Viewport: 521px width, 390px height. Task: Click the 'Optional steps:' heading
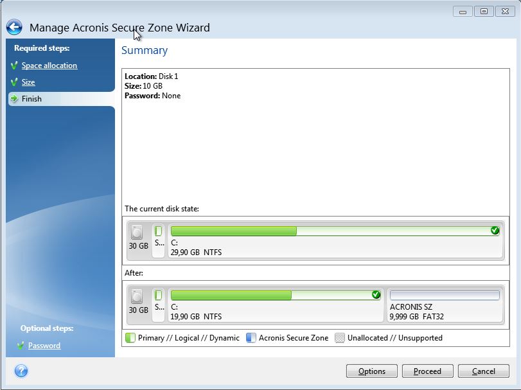[x=47, y=328]
